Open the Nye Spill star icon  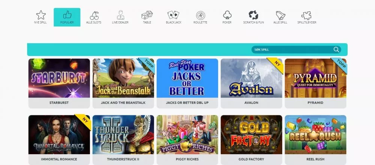point(40,15)
